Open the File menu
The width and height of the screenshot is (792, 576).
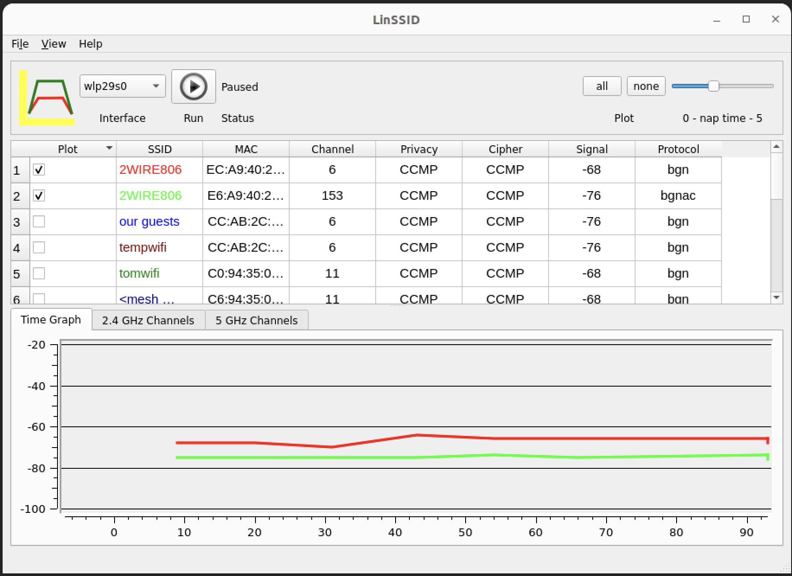click(x=20, y=44)
